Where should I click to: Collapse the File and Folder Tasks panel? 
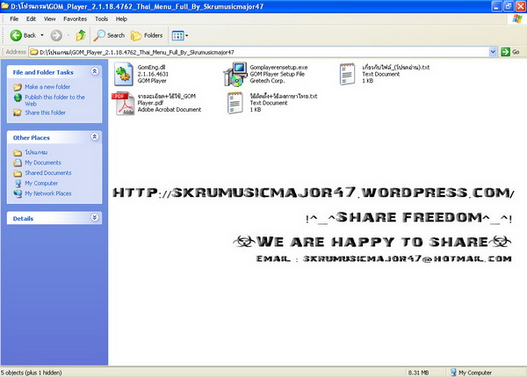(95, 71)
